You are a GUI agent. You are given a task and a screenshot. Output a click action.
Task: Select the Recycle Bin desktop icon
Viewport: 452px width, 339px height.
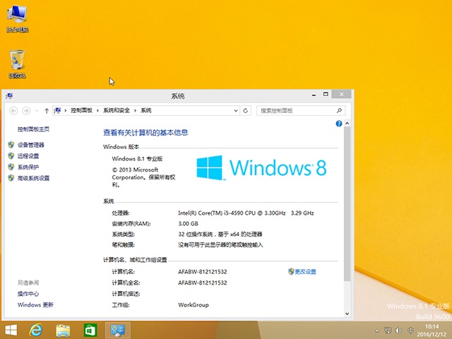click(x=17, y=64)
